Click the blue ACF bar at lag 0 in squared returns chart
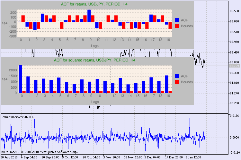This screenshot has height=160, width=241. point(21,79)
